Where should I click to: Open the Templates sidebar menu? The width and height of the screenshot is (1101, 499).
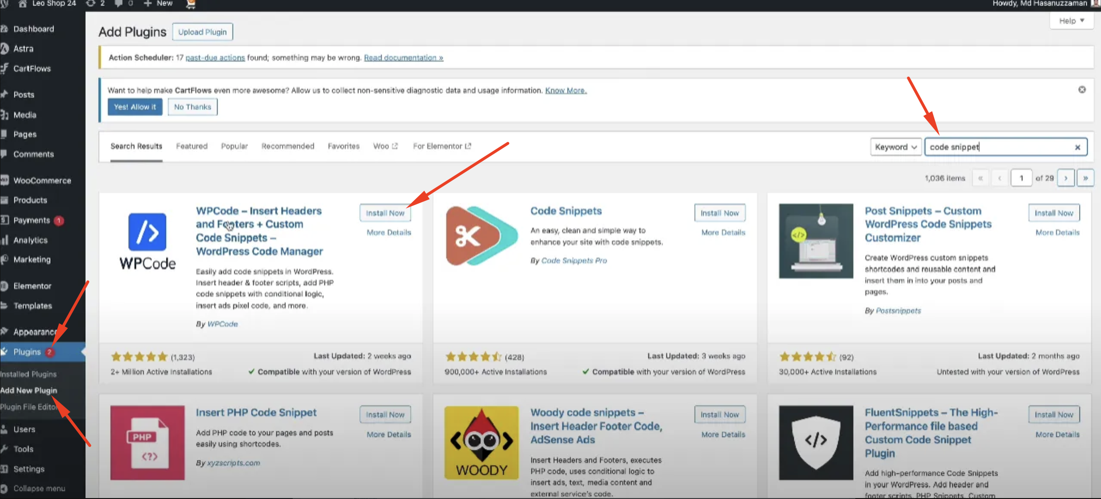tap(32, 306)
